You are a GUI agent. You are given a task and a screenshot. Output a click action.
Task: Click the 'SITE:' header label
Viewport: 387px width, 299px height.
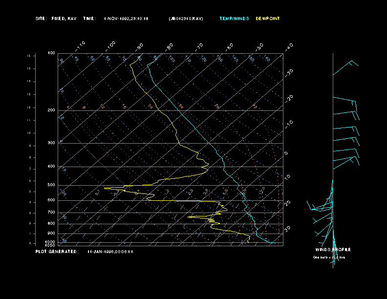click(41, 19)
